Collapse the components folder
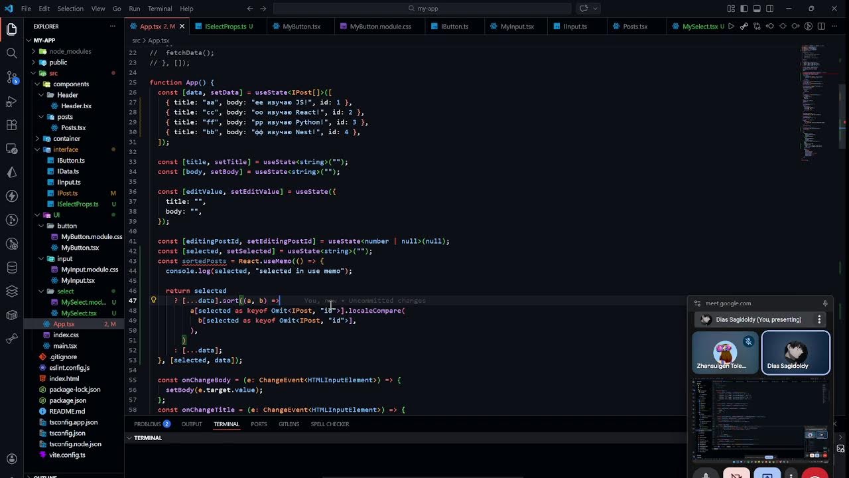The image size is (849, 478). 72,84
